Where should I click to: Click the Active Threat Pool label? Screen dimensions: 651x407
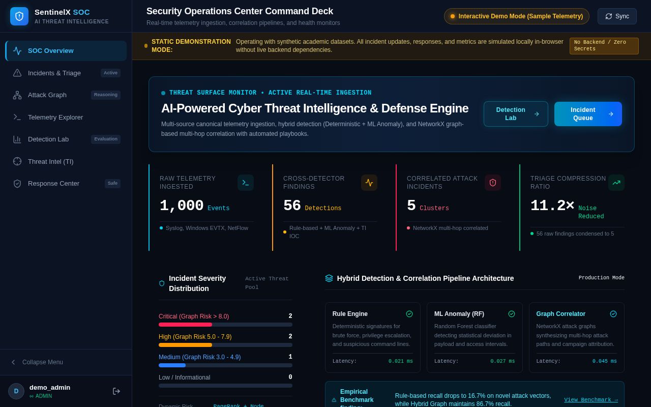267,283
